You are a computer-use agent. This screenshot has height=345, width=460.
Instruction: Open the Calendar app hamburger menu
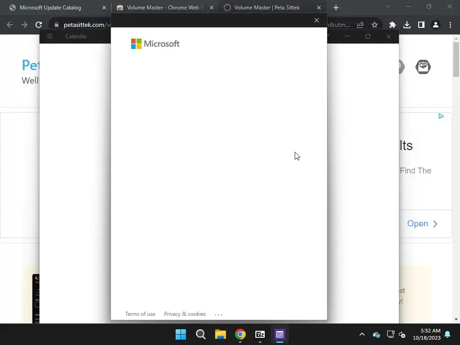pyautogui.click(x=50, y=36)
